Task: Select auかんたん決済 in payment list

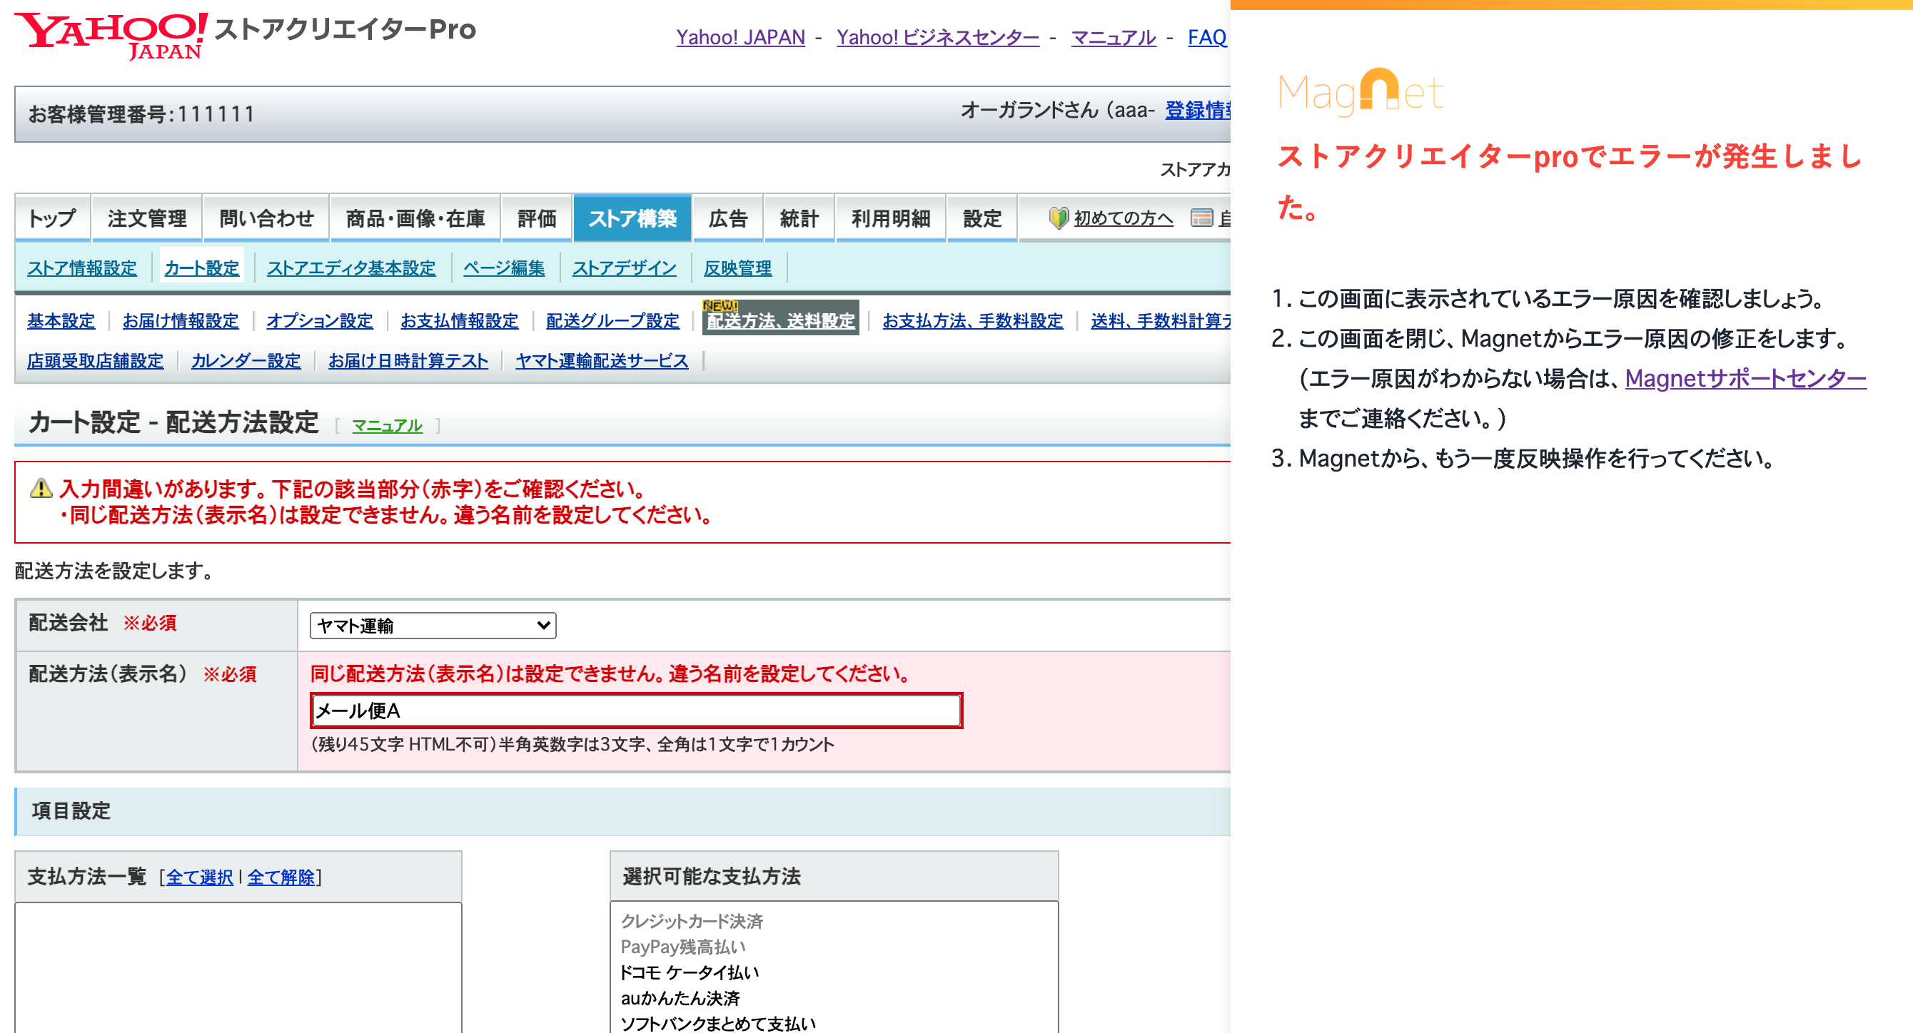Action: point(680,998)
